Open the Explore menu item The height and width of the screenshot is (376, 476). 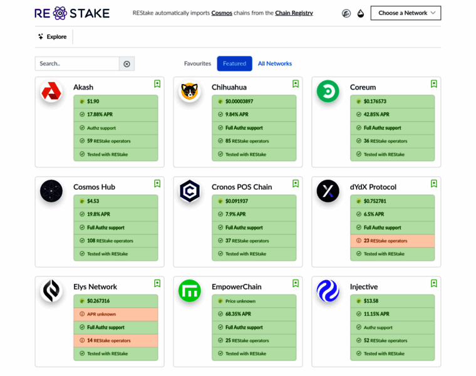(52, 37)
